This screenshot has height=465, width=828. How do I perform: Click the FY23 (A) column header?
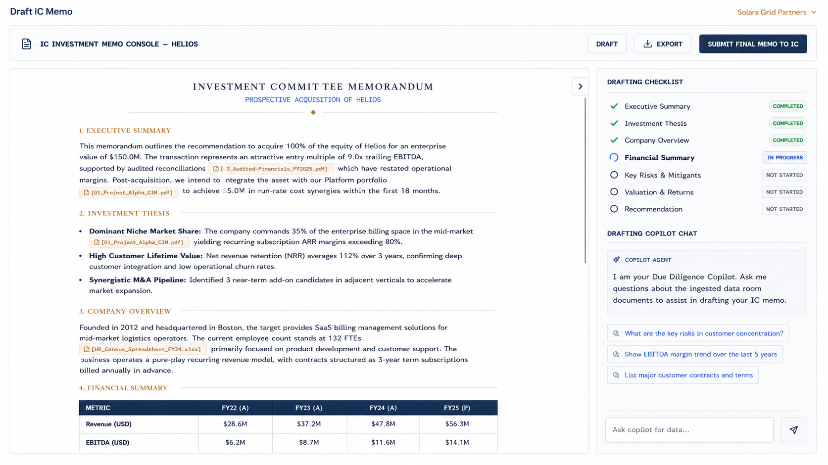[x=309, y=408]
